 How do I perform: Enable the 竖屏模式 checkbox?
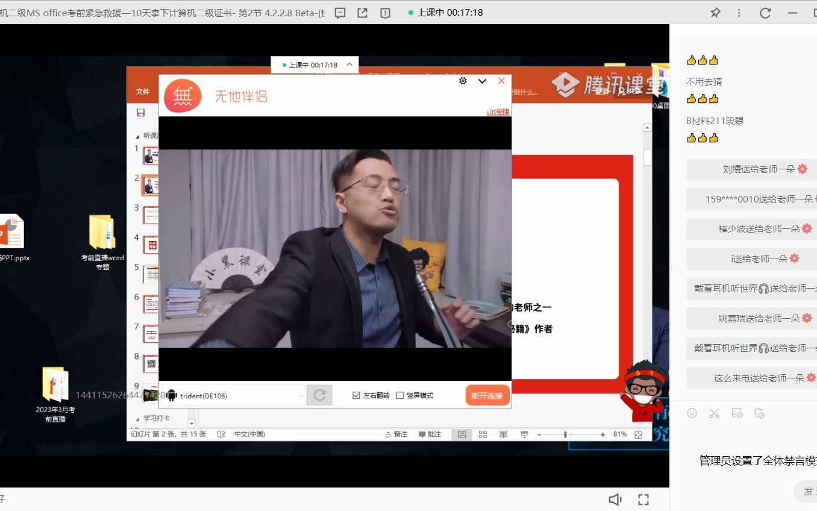tap(400, 396)
